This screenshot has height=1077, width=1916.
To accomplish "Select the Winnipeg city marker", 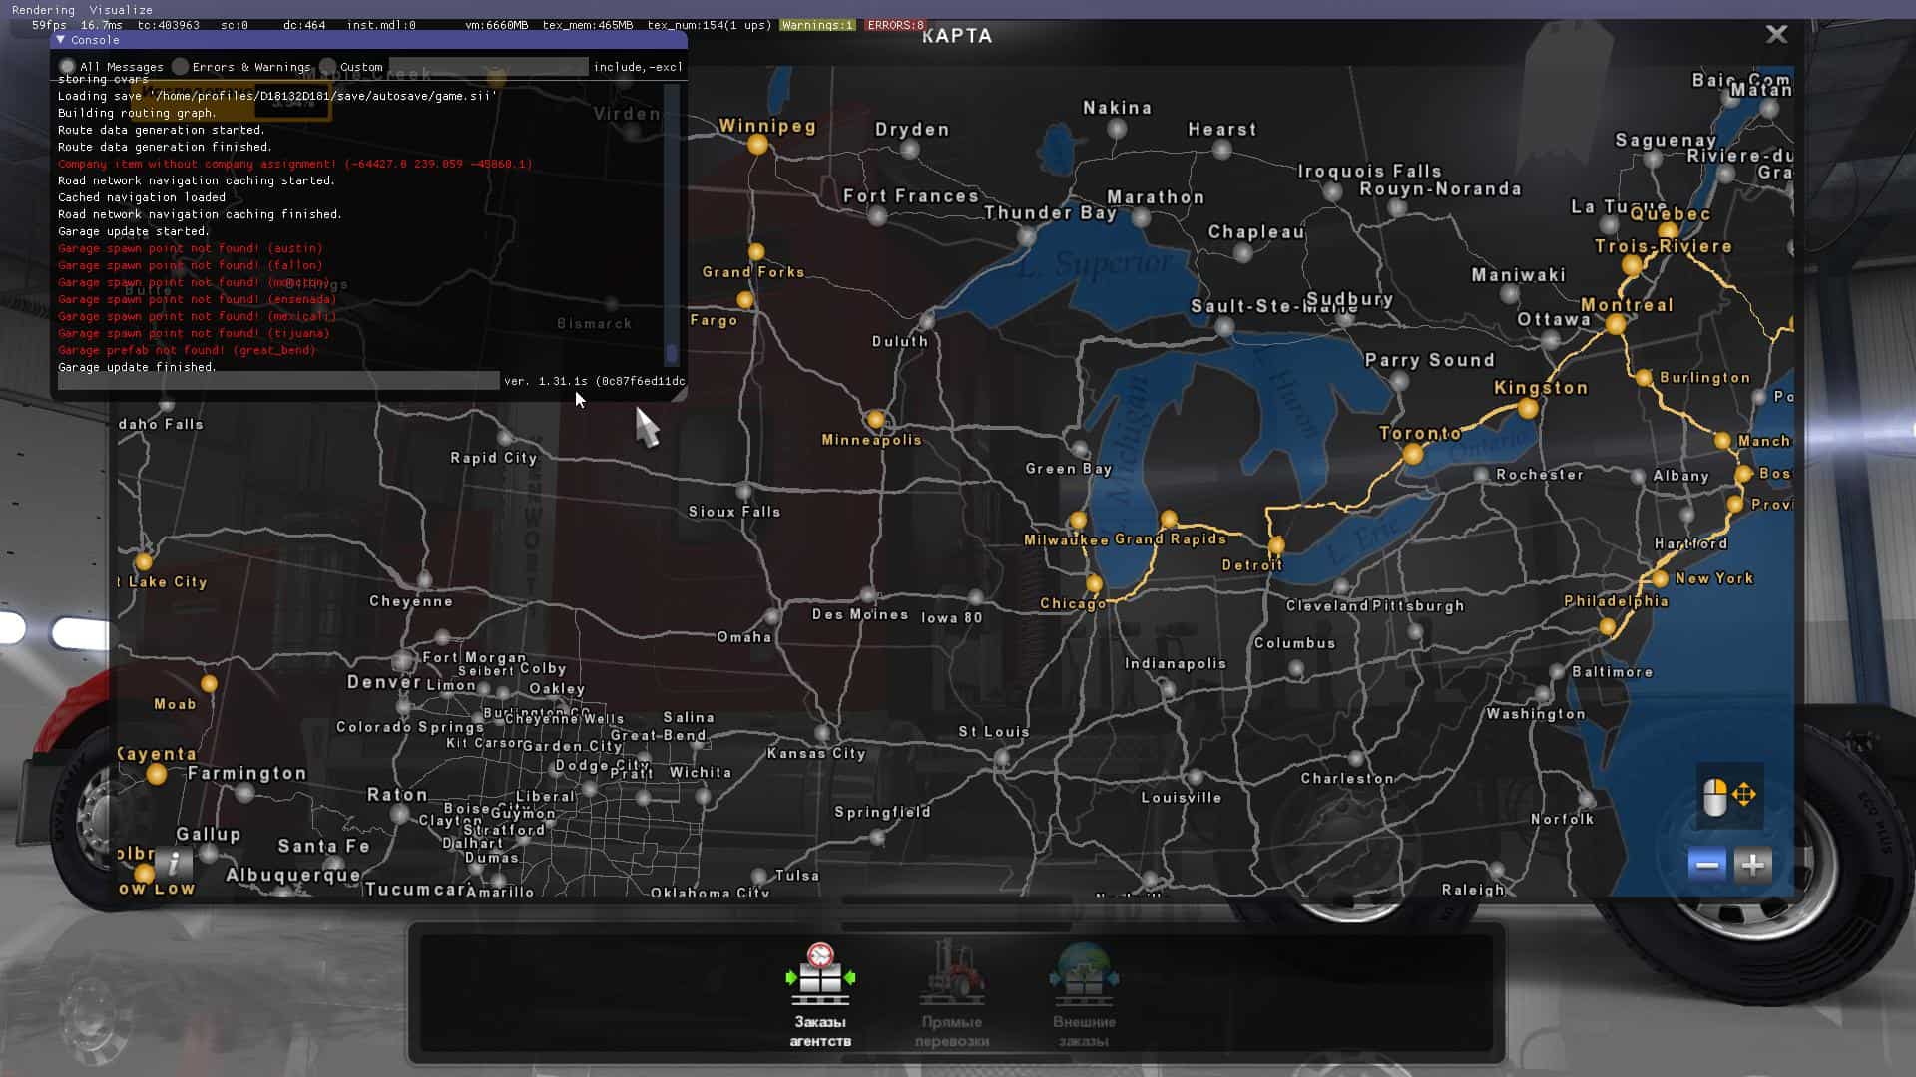I will 757,145.
